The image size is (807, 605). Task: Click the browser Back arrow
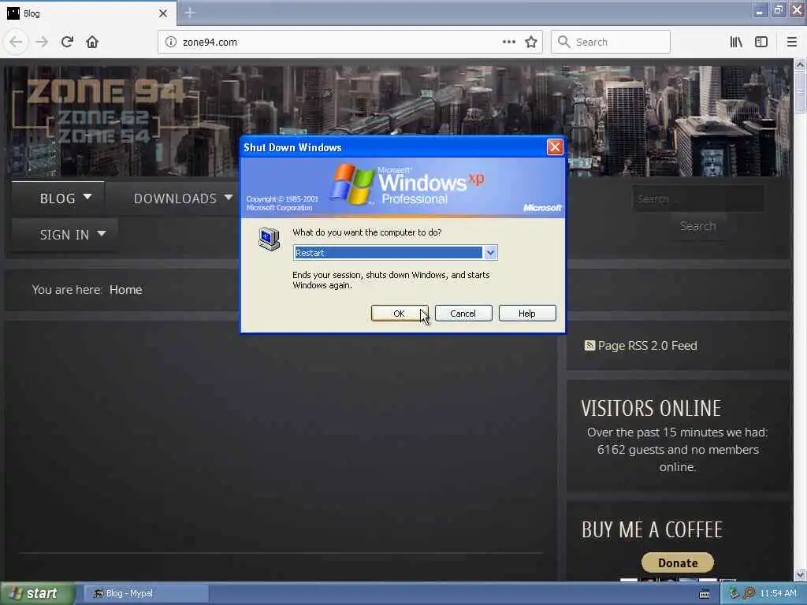[x=16, y=42]
